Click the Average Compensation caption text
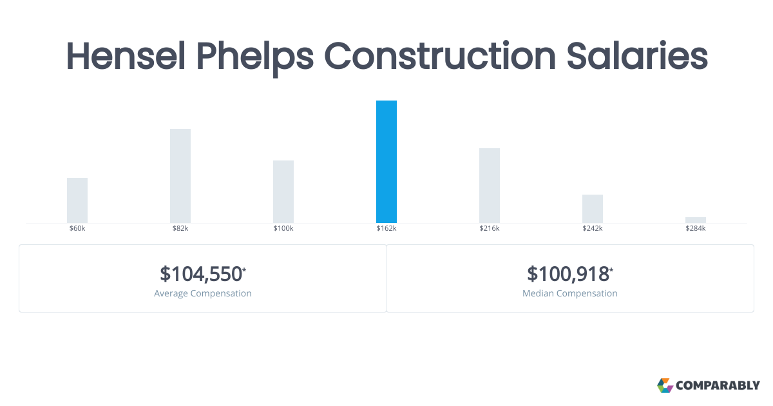This screenshot has width=773, height=406. point(203,293)
